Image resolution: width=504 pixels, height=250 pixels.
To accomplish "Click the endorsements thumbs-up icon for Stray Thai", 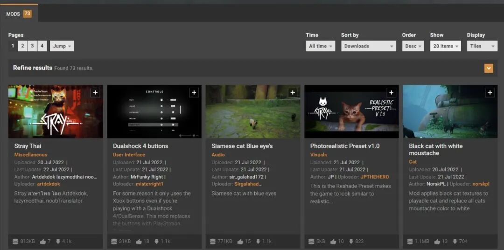I will [43, 241].
